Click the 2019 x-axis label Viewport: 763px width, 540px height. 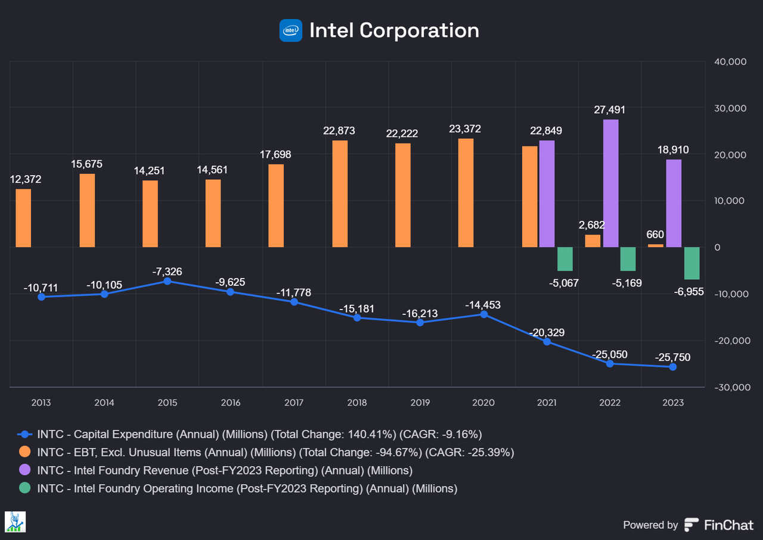click(x=420, y=403)
